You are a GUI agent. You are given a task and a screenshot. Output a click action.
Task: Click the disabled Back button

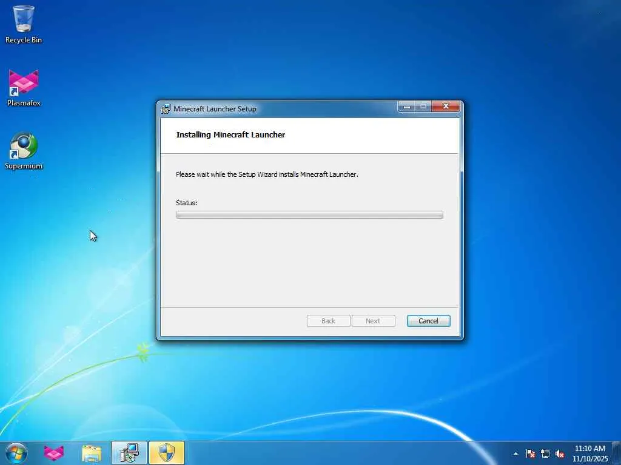tap(328, 321)
